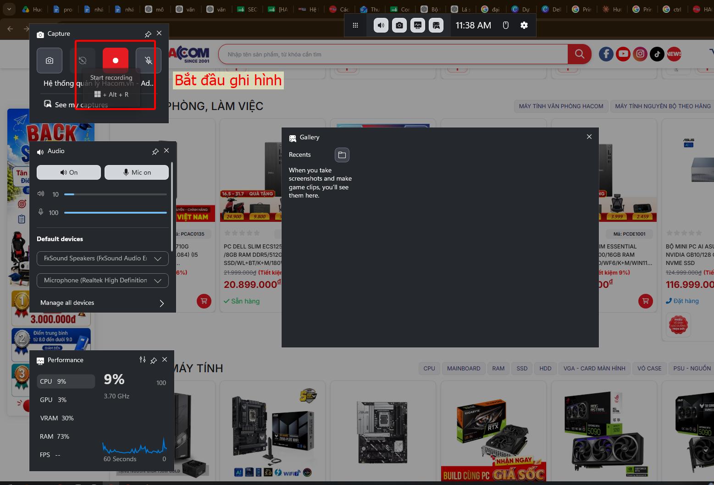Image resolution: width=714 pixels, height=485 pixels.
Task: Open MÁY TÍNH NGUYÊN BỘ THEO HÃNG category
Action: 663,106
